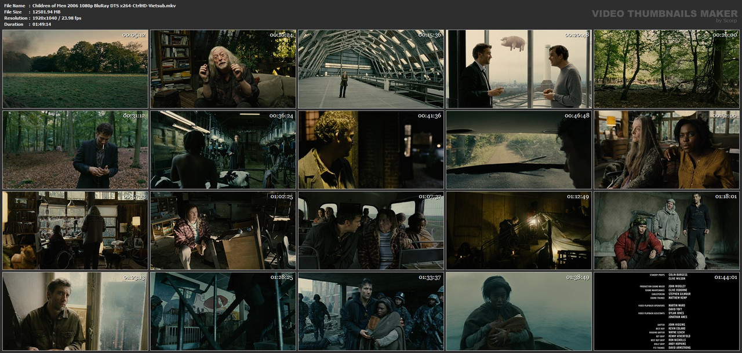Click the file name 'Children of Men 2006 1080p BluRay DTS x264-CtrlHD-Vietsub.mkv'

pyautogui.click(x=104, y=5)
